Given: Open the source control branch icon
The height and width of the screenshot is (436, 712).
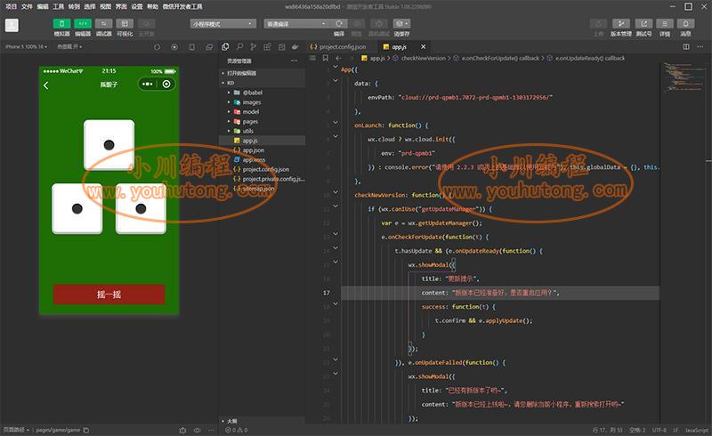Looking at the screenshot, I should click(x=254, y=47).
